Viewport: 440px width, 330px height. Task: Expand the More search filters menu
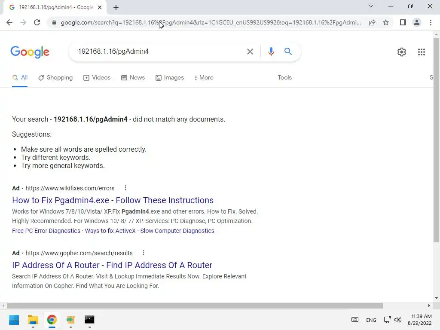pyautogui.click(x=204, y=78)
